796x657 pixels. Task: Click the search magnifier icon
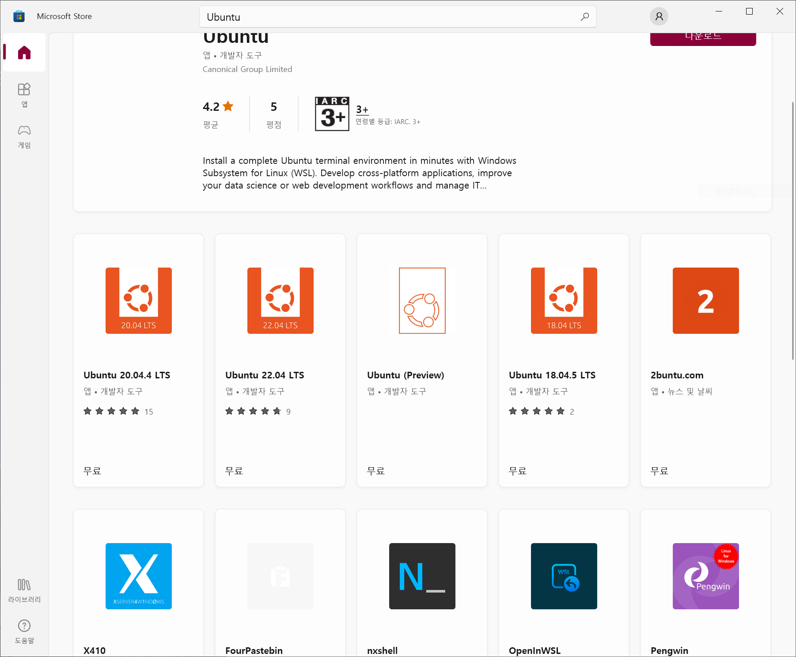(x=585, y=17)
